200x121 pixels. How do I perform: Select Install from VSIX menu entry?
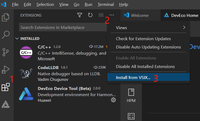tap(133, 78)
